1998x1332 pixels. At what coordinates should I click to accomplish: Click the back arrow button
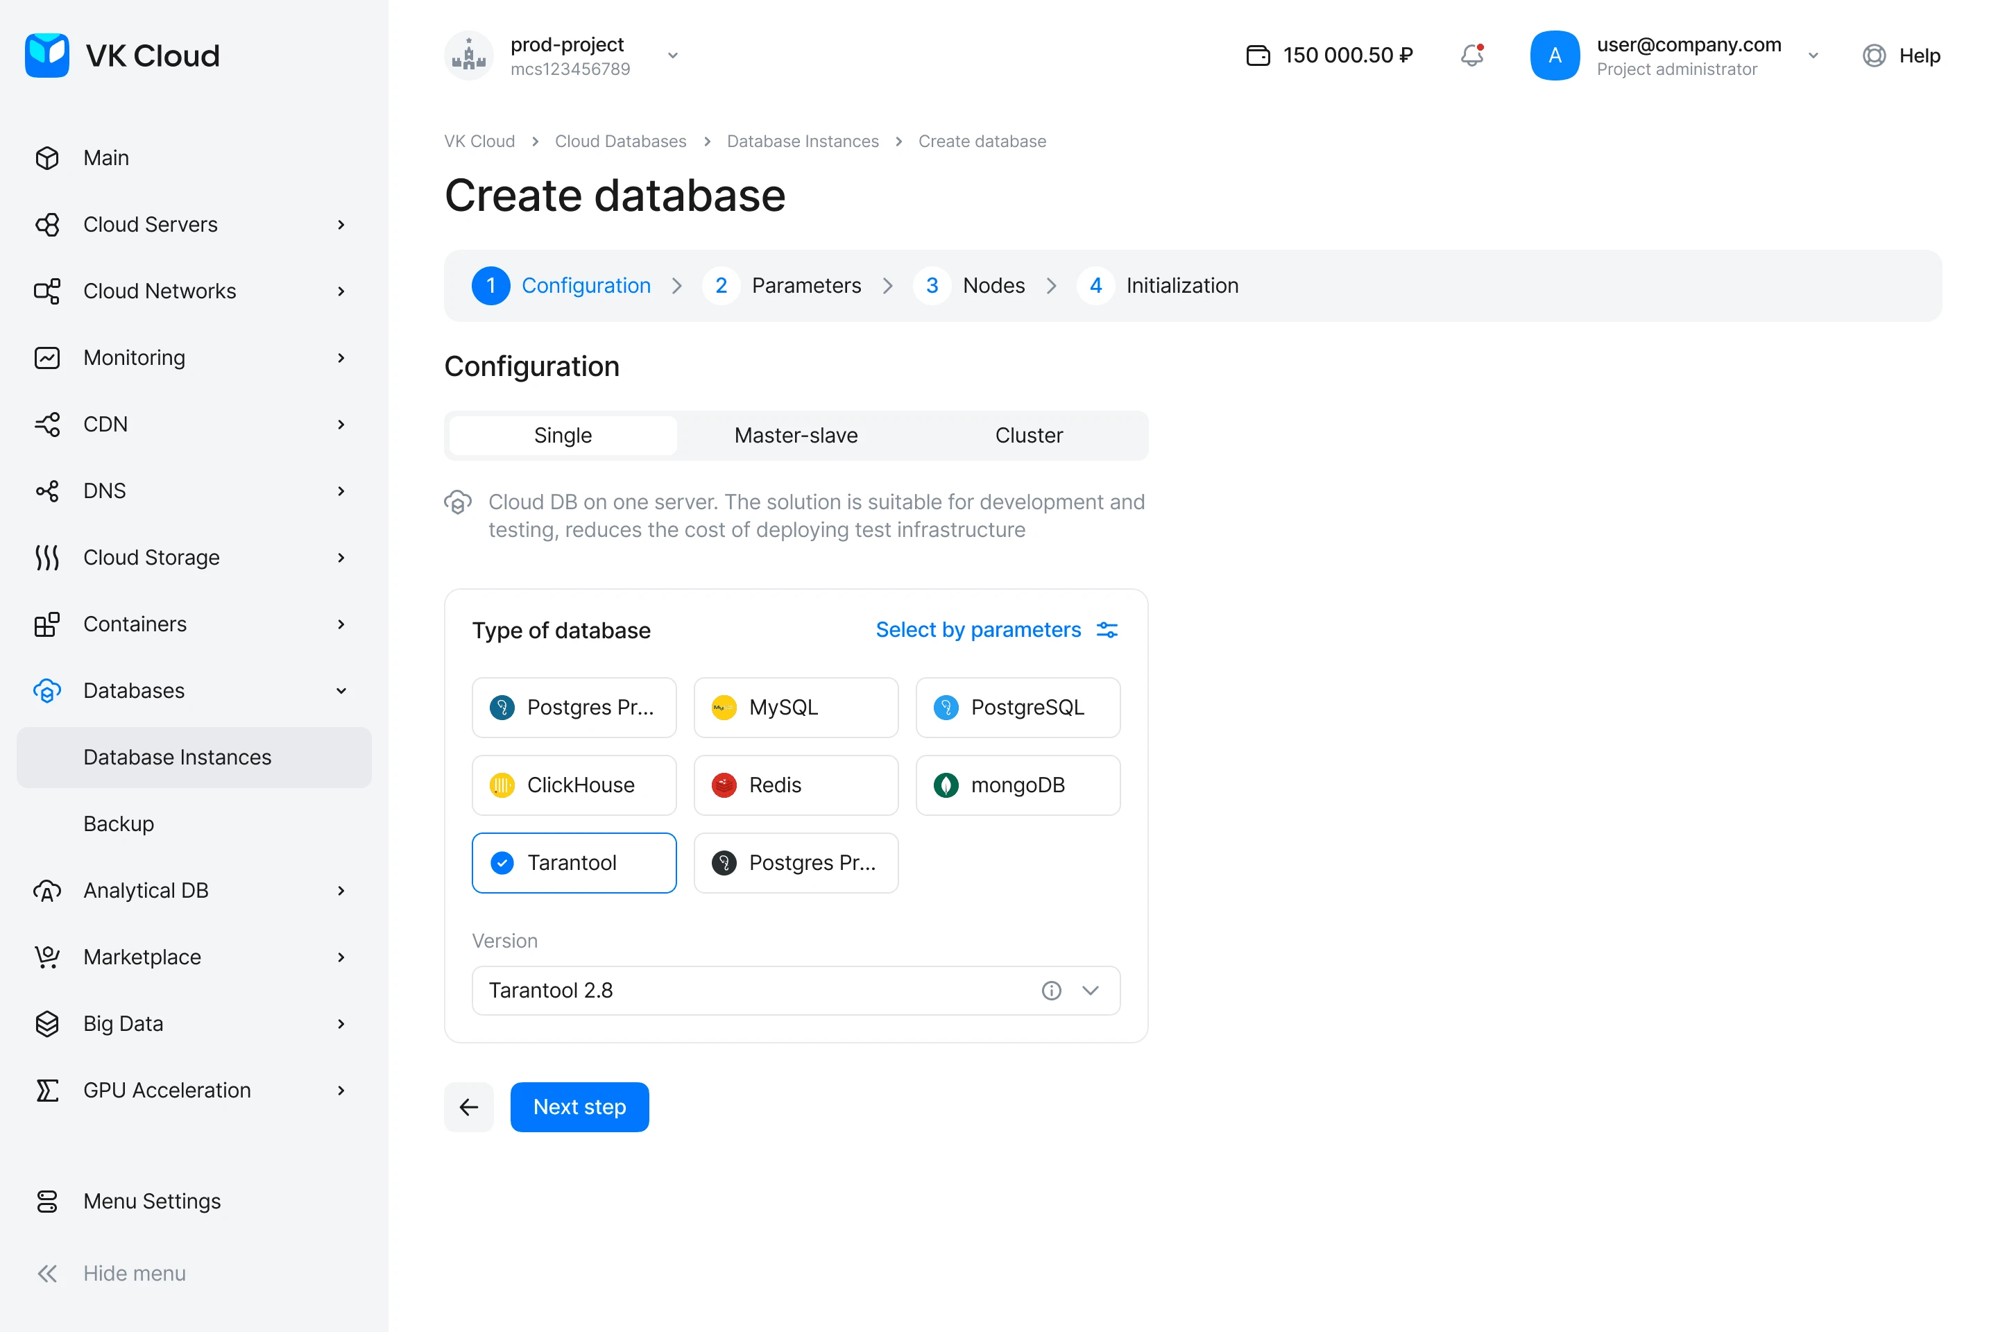pyautogui.click(x=469, y=1107)
